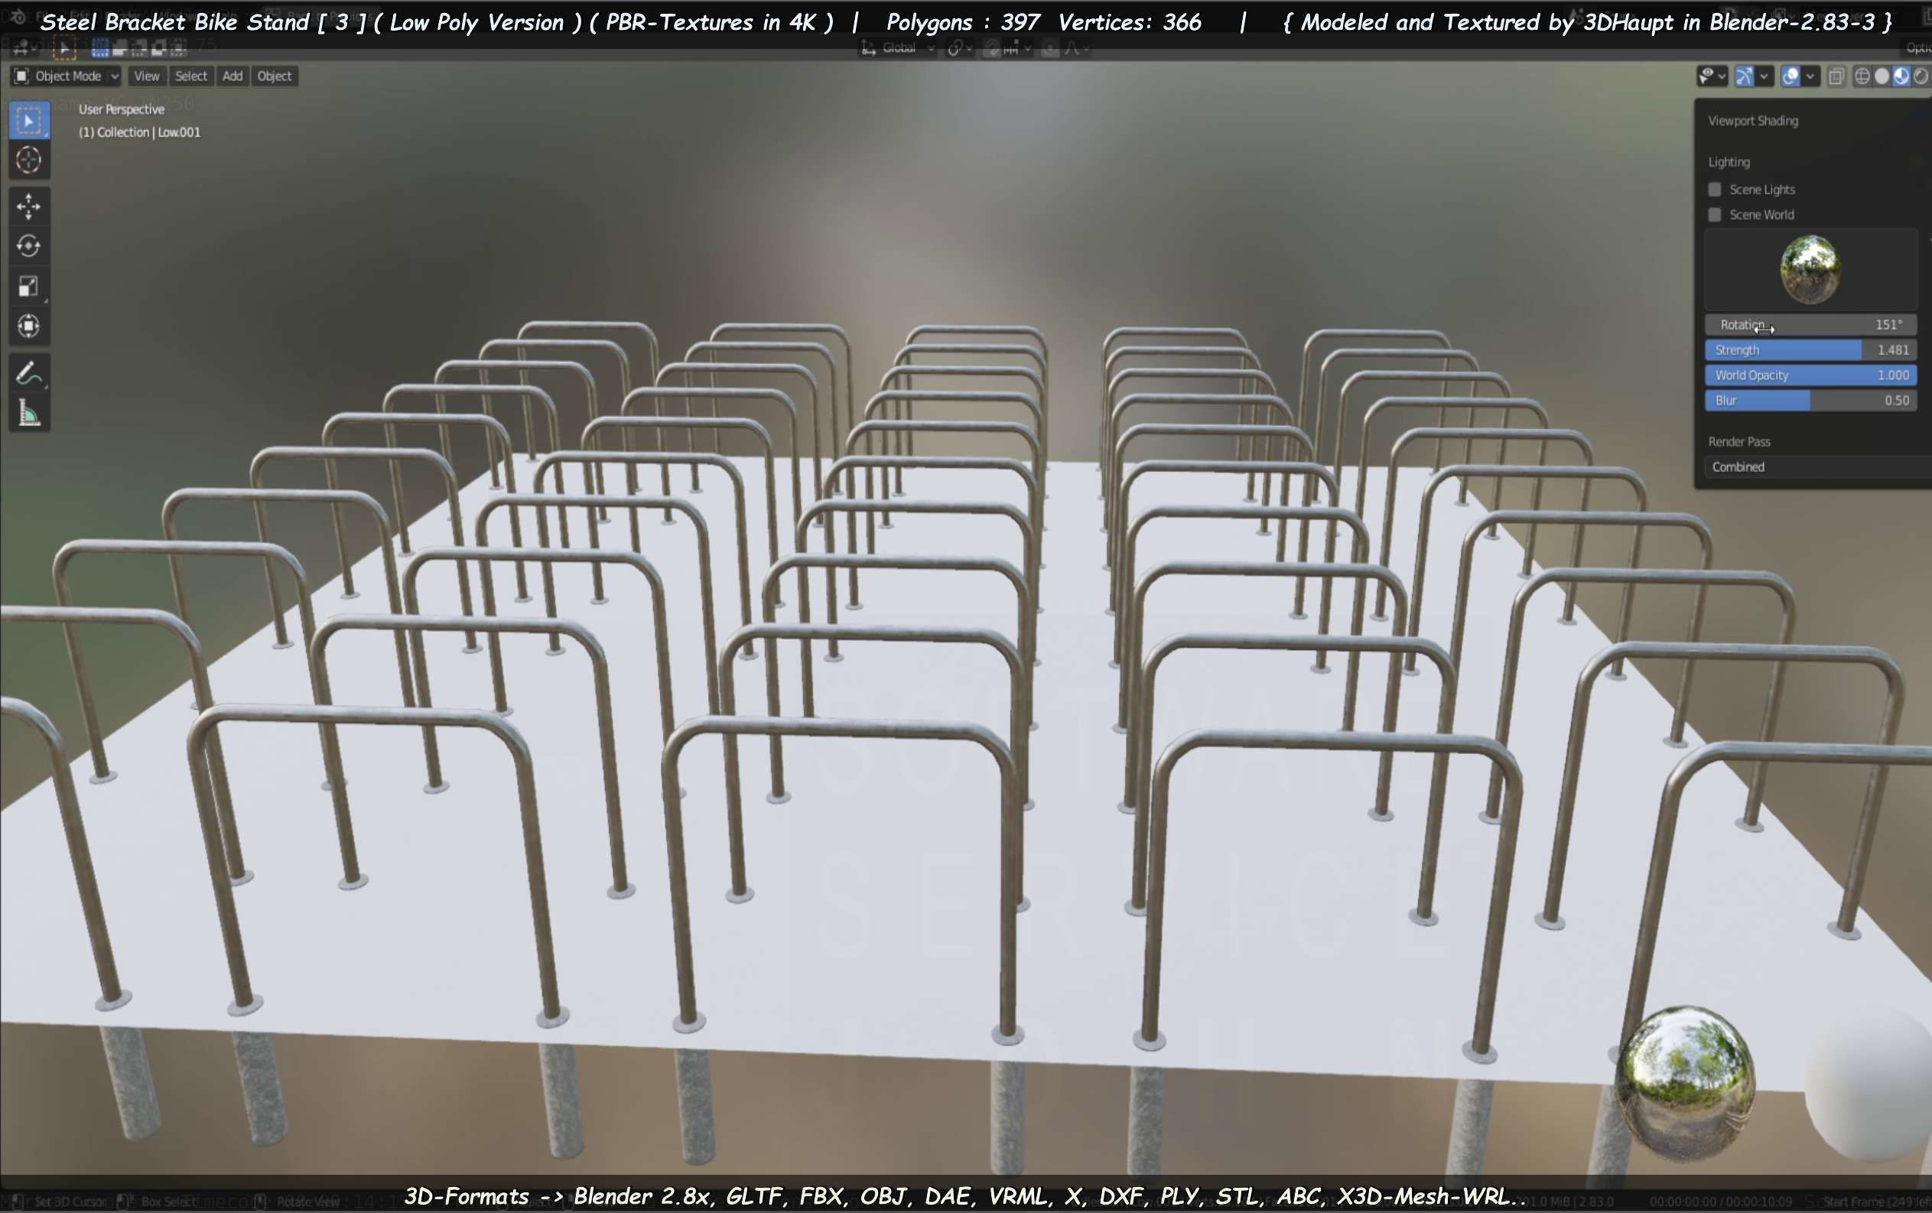Click the partly visible Options button

[1917, 49]
